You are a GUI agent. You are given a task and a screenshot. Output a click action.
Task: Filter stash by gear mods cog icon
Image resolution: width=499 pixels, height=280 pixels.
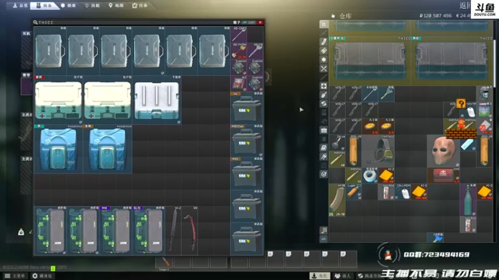[x=324, y=59]
